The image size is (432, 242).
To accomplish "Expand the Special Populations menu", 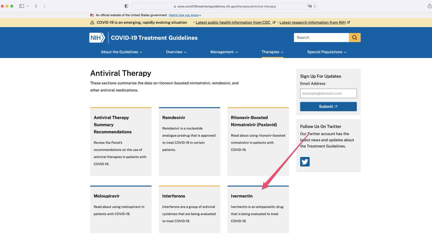I will click(327, 52).
